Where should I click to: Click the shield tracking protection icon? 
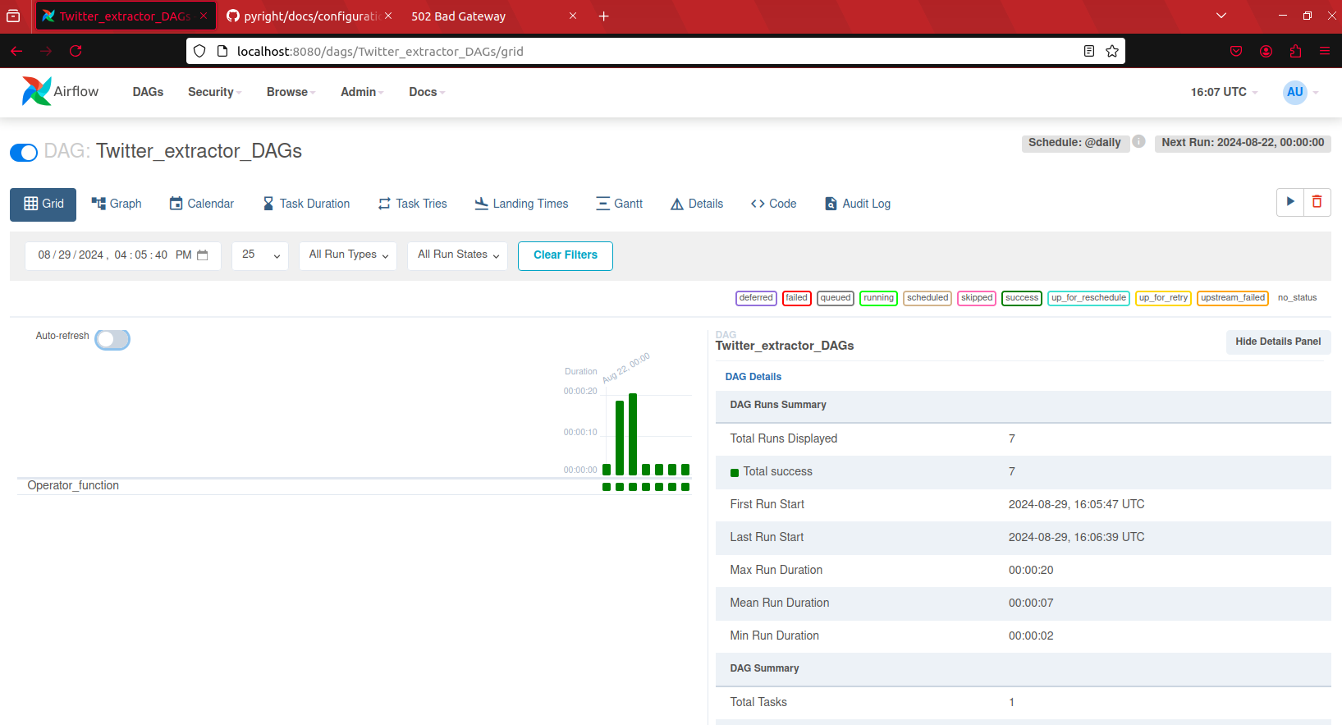click(199, 51)
